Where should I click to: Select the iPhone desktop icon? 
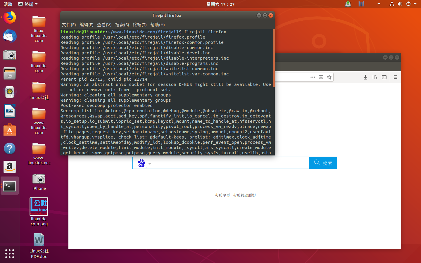tap(39, 182)
